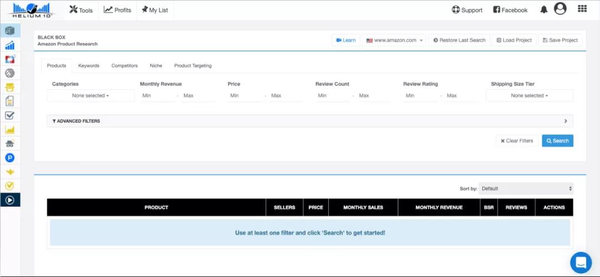Screen dimensions: 600x277
Task: Open the blue bar chart sidebar tool
Action: (x=9, y=46)
